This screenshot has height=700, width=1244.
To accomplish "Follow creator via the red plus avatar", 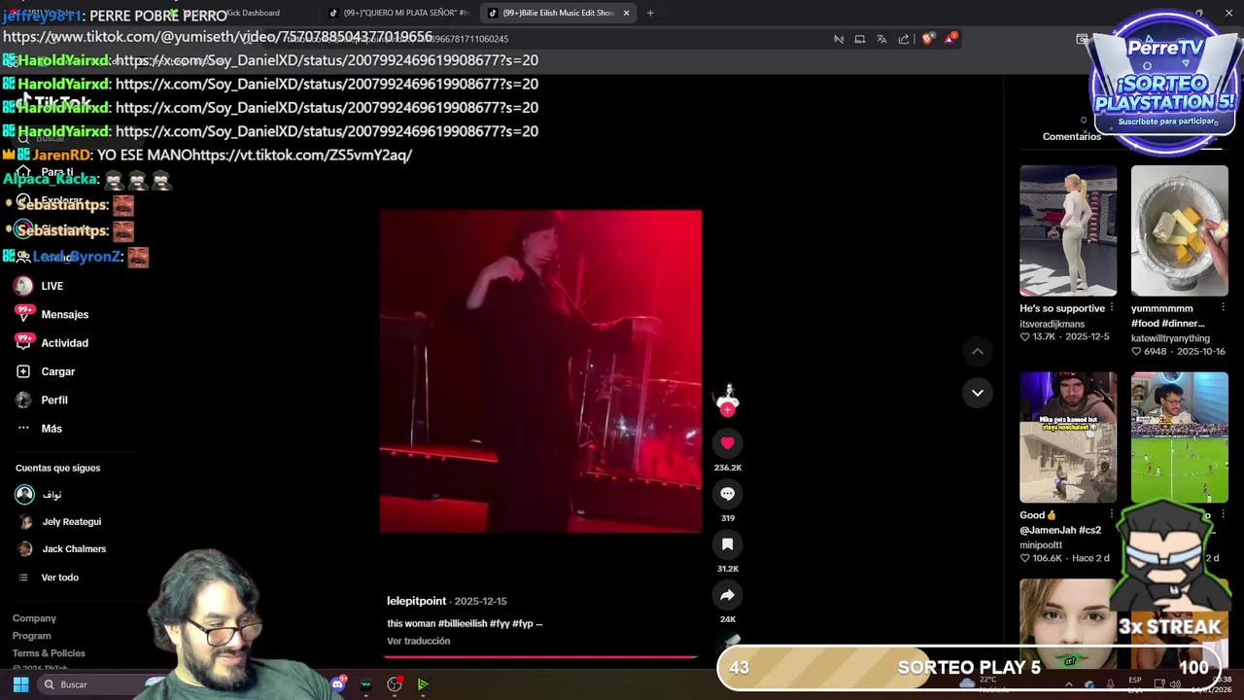I will pos(727,409).
